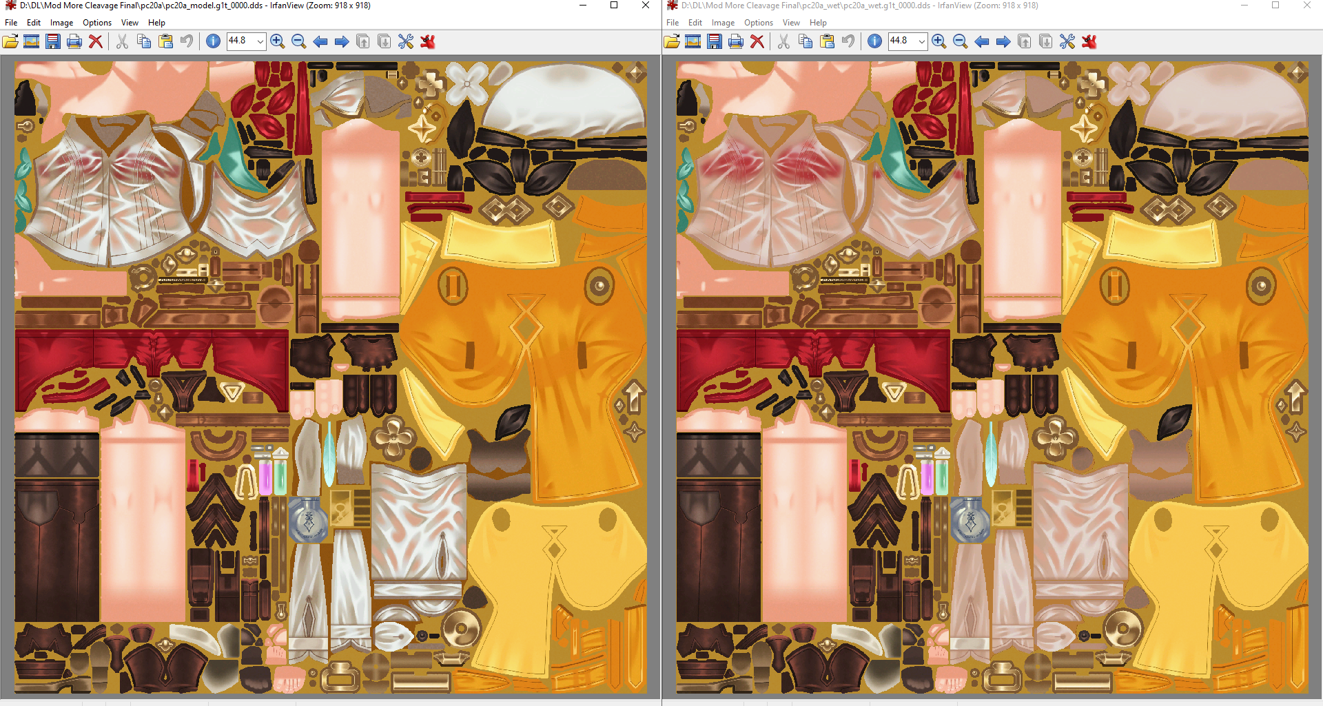Maximize the pc20a_wet IrfanView window
1323x706 pixels.
(x=1275, y=6)
